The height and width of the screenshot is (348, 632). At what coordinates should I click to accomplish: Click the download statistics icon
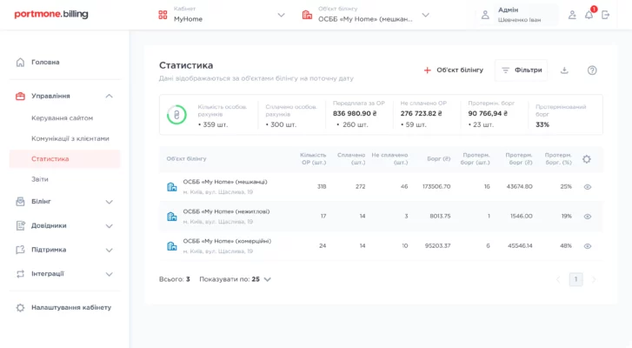[564, 70]
